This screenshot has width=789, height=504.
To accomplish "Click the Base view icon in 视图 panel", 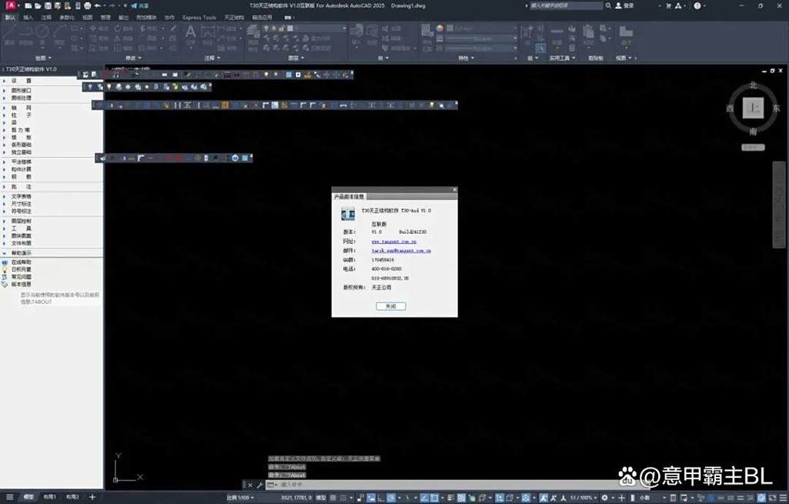I will 626,32.
